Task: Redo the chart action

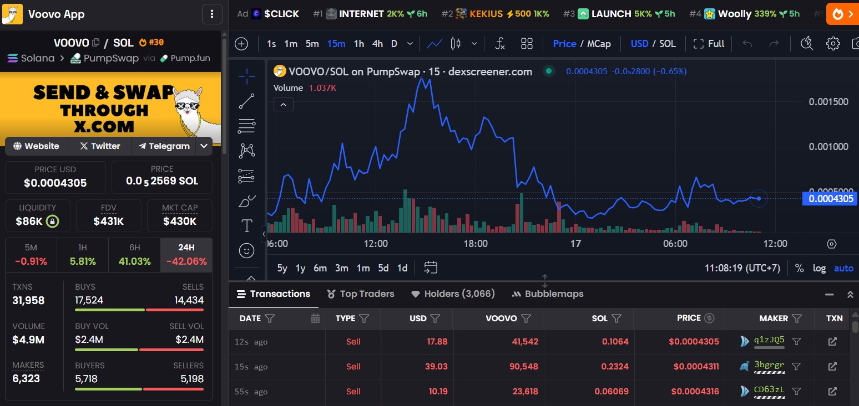Action: click(x=774, y=44)
